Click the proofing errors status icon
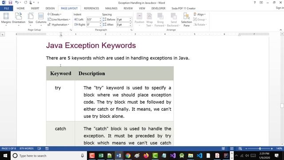Viewport: 284px width, 160px height. click(39, 148)
